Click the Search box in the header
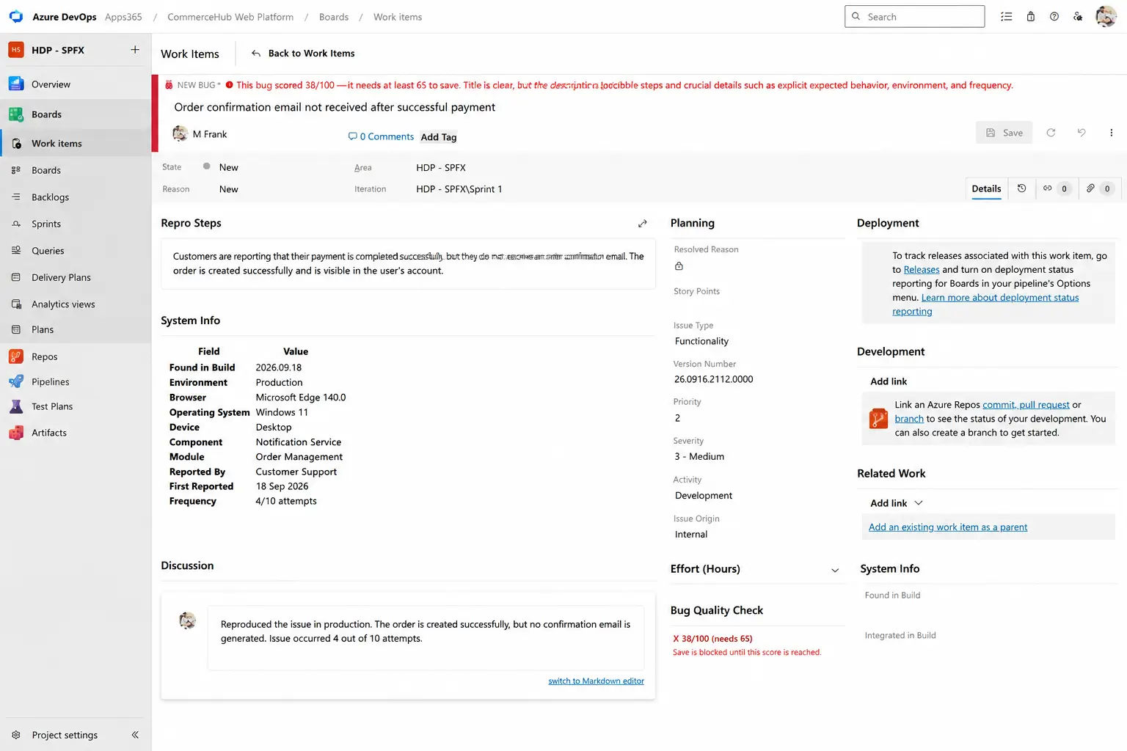Image resolution: width=1127 pixels, height=751 pixels. click(914, 16)
